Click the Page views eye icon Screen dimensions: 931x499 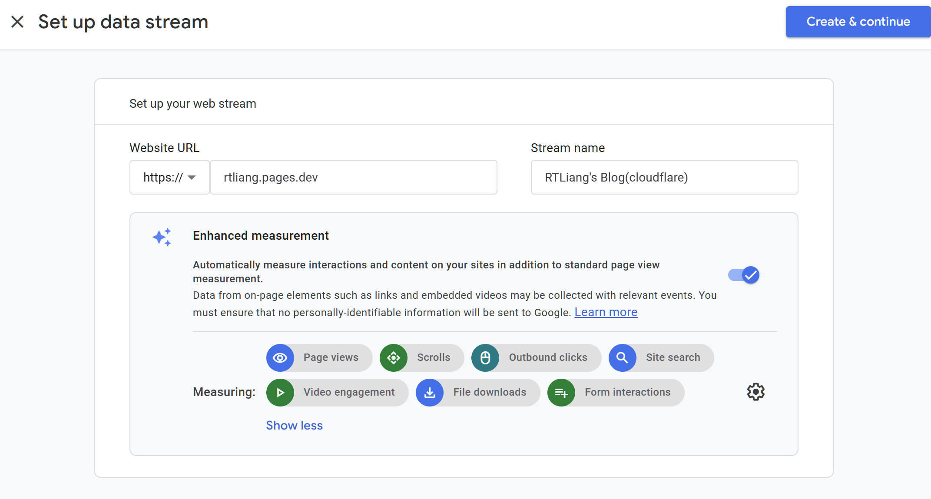(x=280, y=357)
